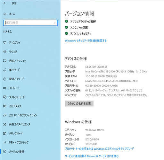Screen dimensions: 164x160
Task: Click the Projecting to this PC icon
Action: point(4,115)
